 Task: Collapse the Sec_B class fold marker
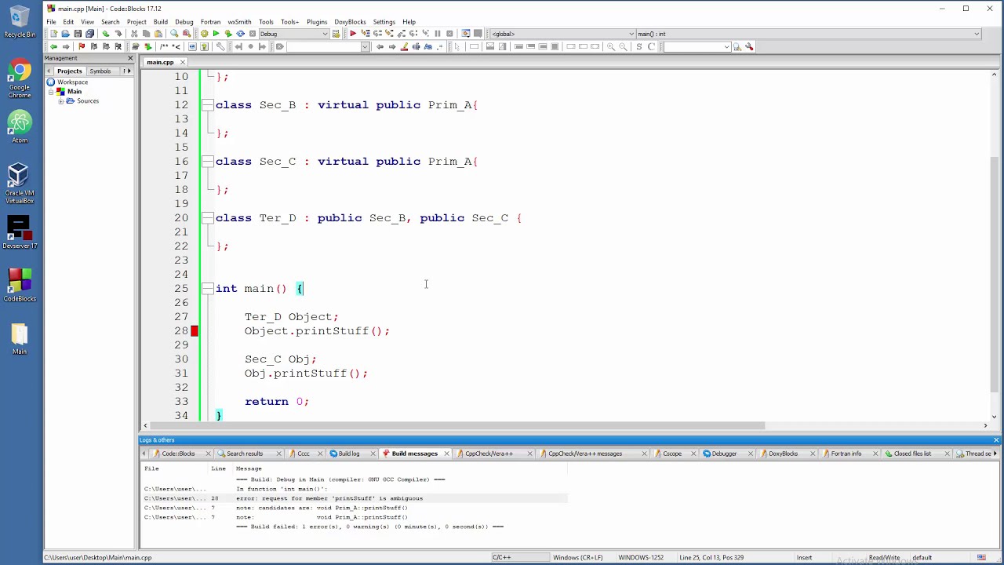click(x=207, y=105)
